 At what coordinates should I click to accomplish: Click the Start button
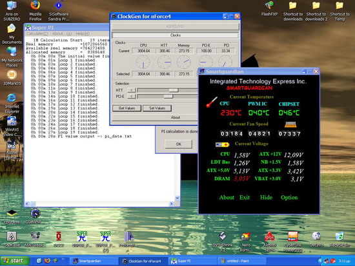(15, 261)
